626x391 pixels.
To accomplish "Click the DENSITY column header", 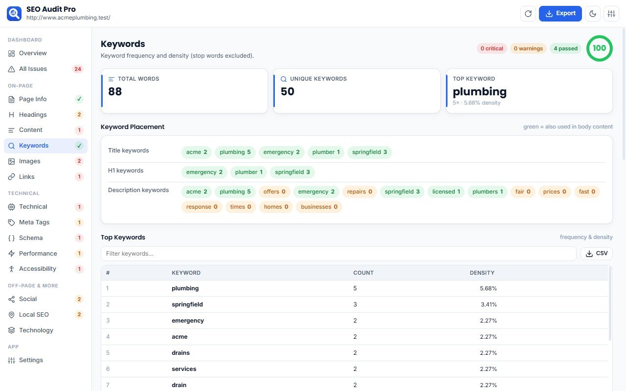I will 482,273.
